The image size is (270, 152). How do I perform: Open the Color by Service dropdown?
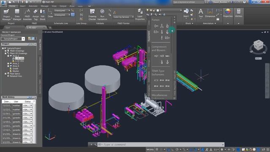(x=123, y=17)
